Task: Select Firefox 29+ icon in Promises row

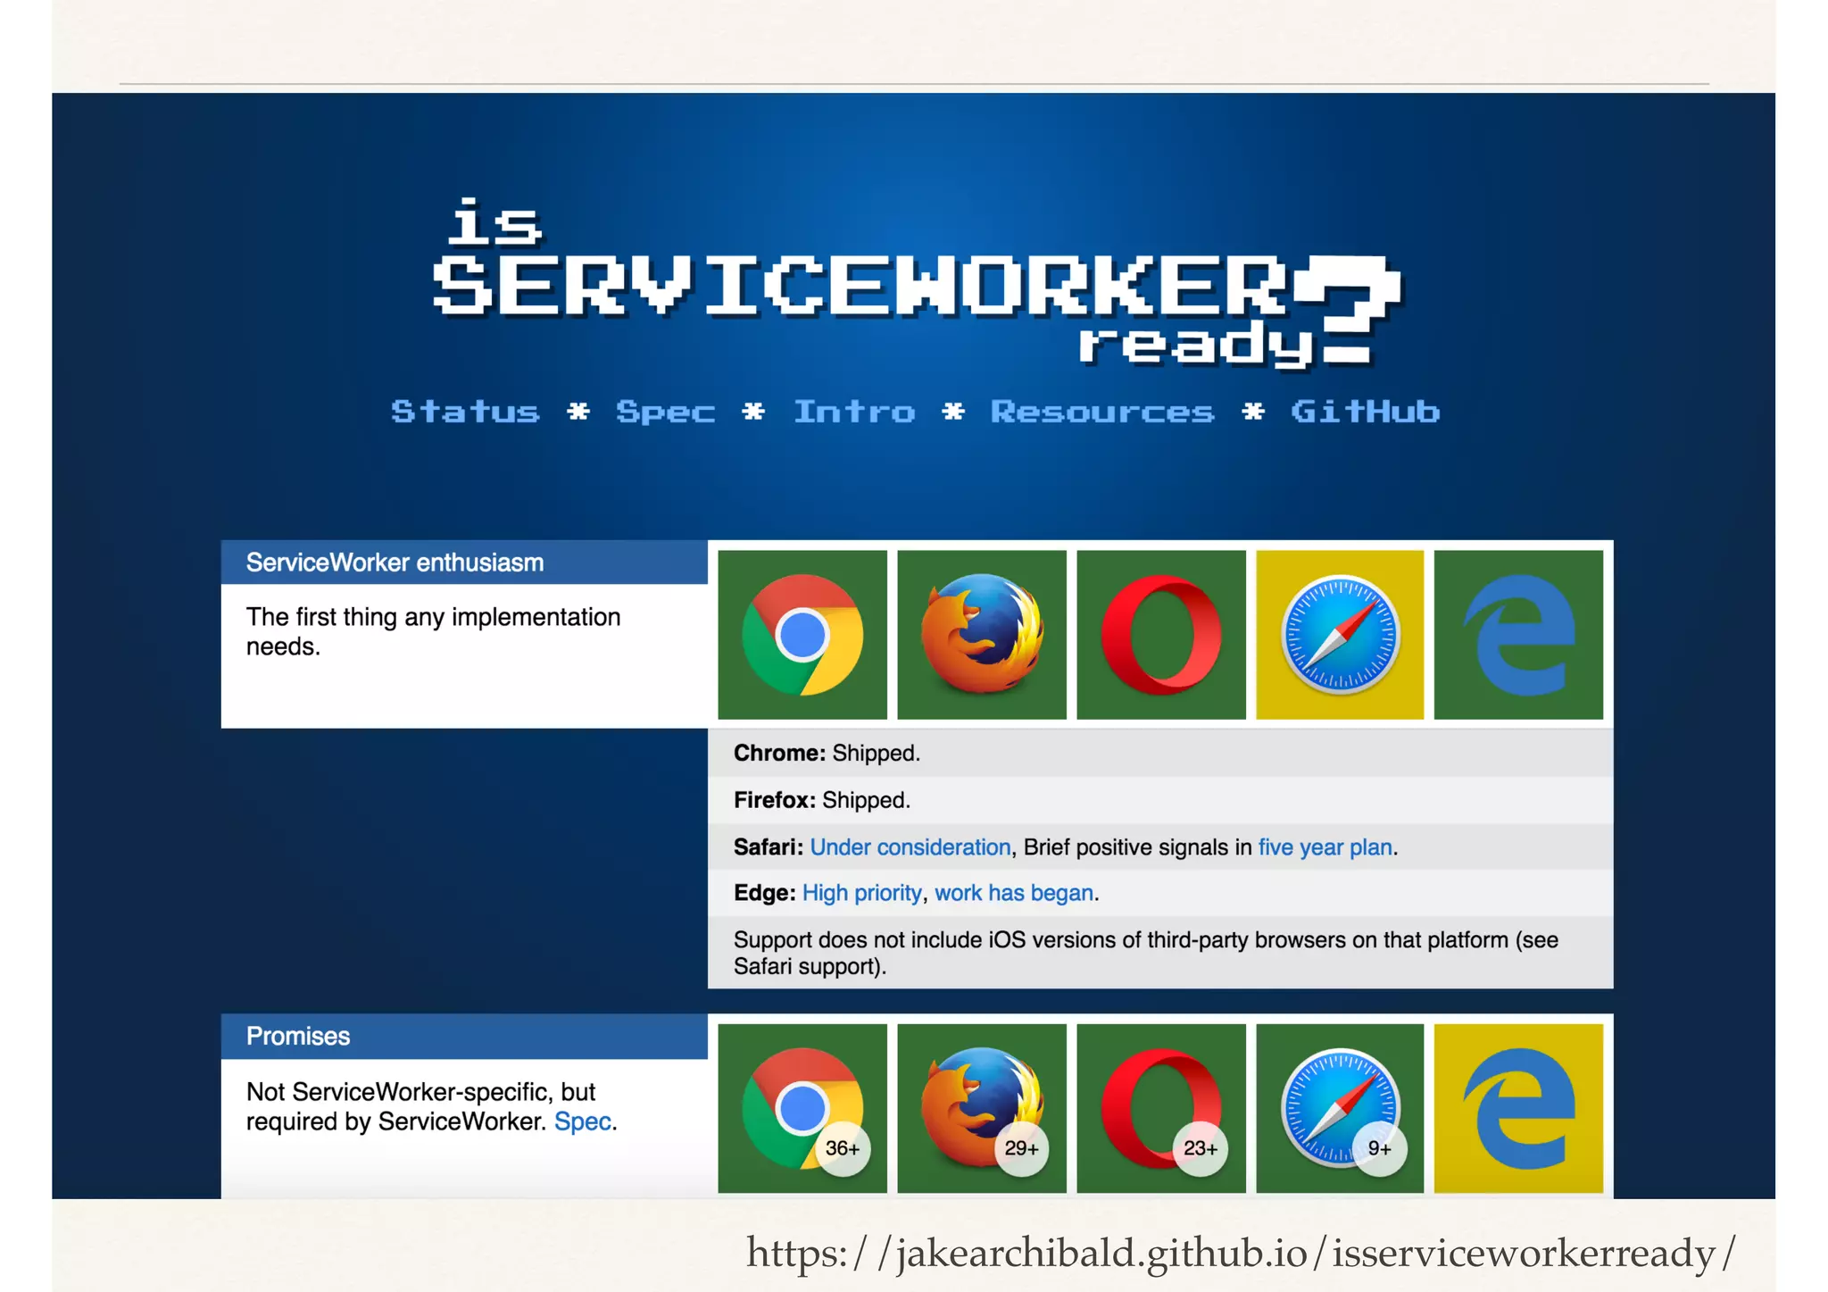Action: 982,1108
